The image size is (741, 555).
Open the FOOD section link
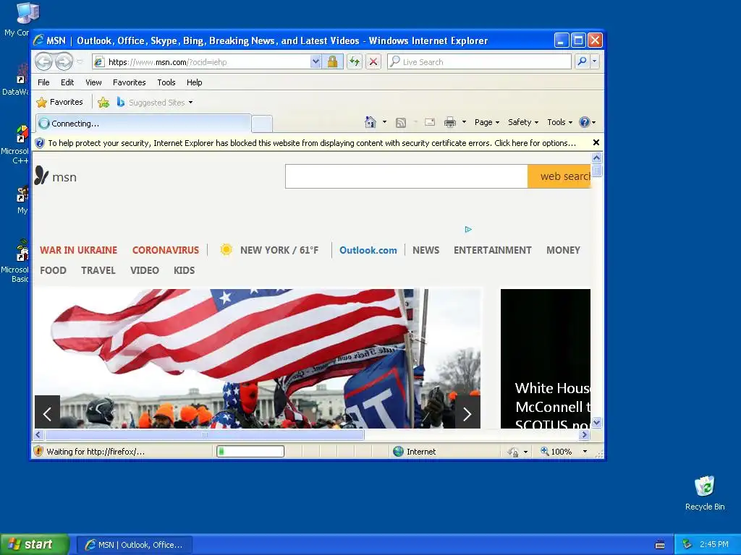[53, 270]
